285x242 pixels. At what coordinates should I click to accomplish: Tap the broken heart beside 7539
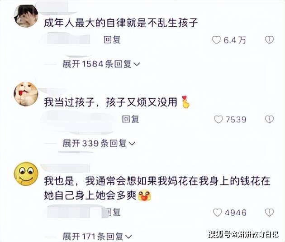click(269, 120)
